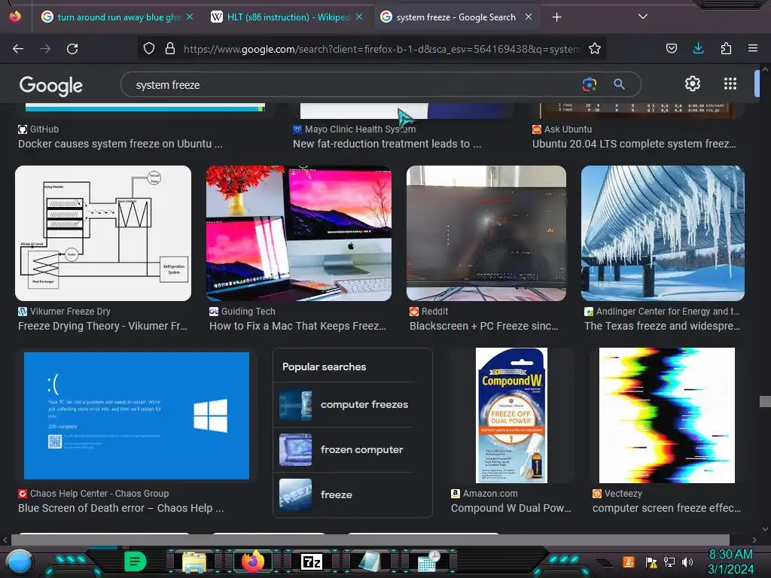Open Mayo Clinic fat-reduction treatment result
This screenshot has height=578, width=771.
click(x=387, y=144)
